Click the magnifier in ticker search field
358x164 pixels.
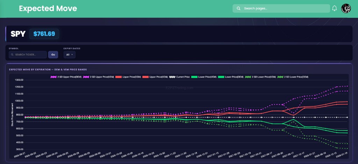pyautogui.click(x=12, y=55)
